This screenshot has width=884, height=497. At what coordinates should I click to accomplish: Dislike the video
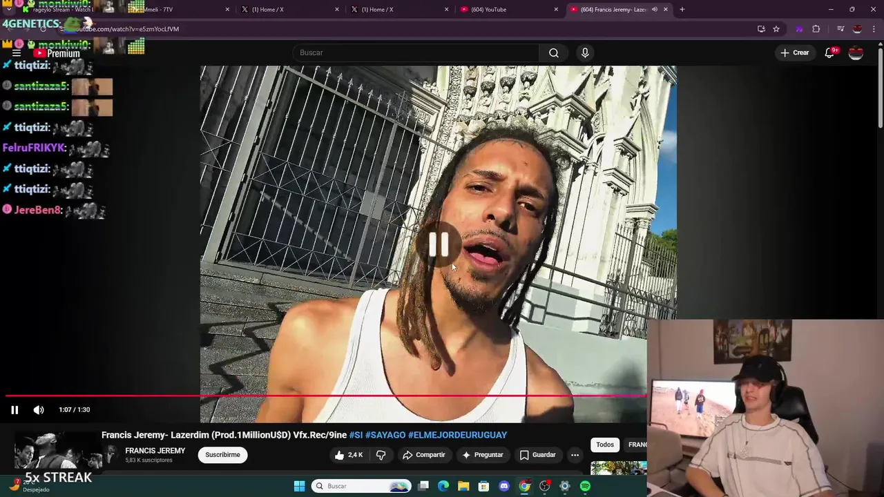click(x=381, y=455)
